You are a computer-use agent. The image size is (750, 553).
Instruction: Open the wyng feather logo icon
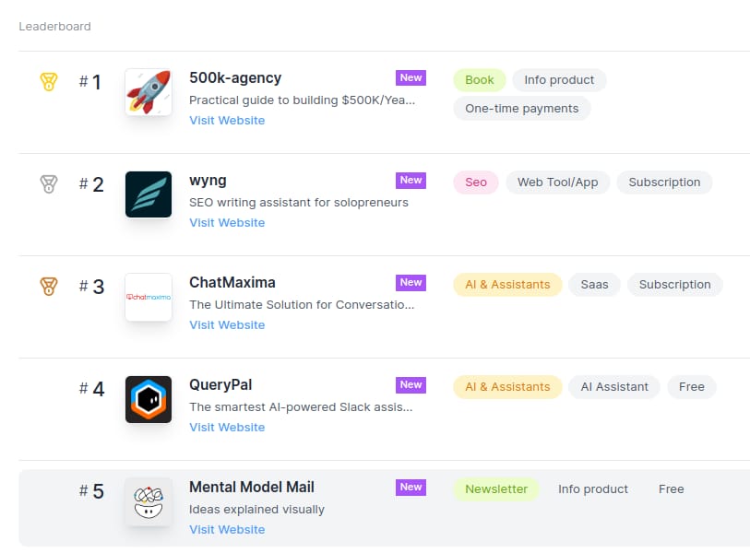coord(149,194)
